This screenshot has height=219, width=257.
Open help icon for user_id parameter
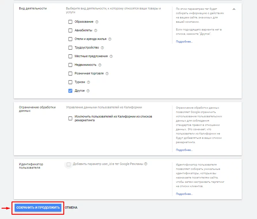[x=146, y=164]
